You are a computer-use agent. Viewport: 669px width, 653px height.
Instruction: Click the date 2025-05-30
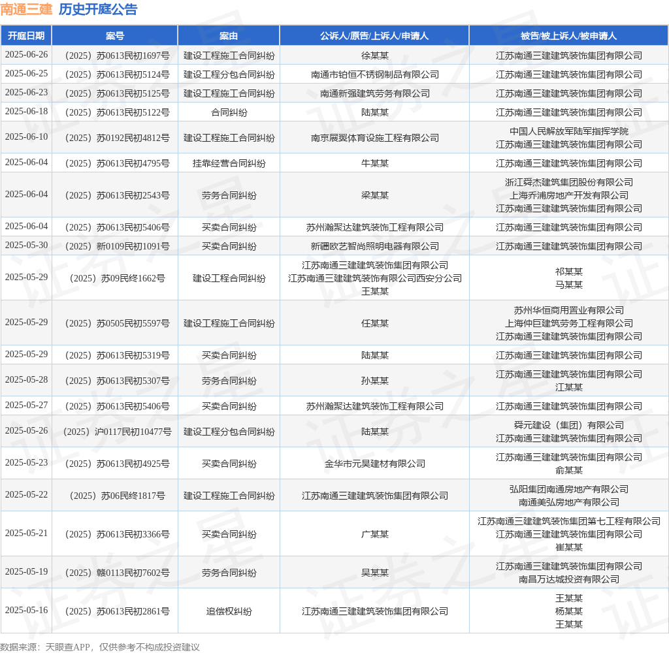point(26,246)
